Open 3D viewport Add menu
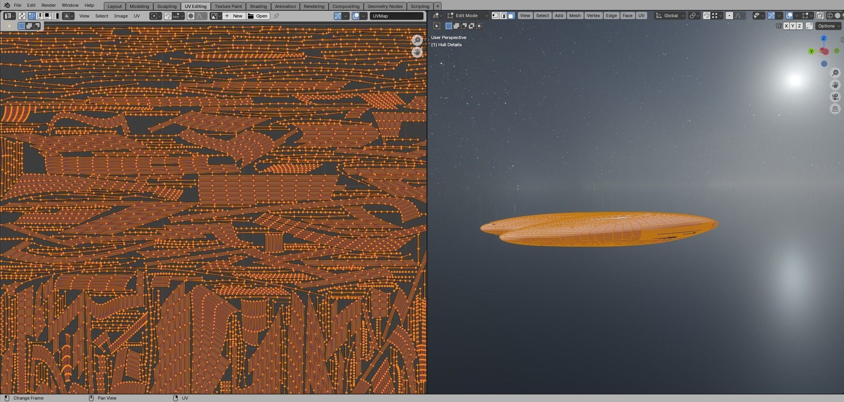This screenshot has height=402, width=844. (559, 16)
